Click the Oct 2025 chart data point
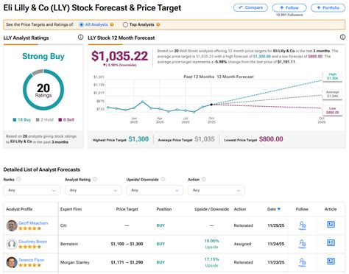 (211, 105)
